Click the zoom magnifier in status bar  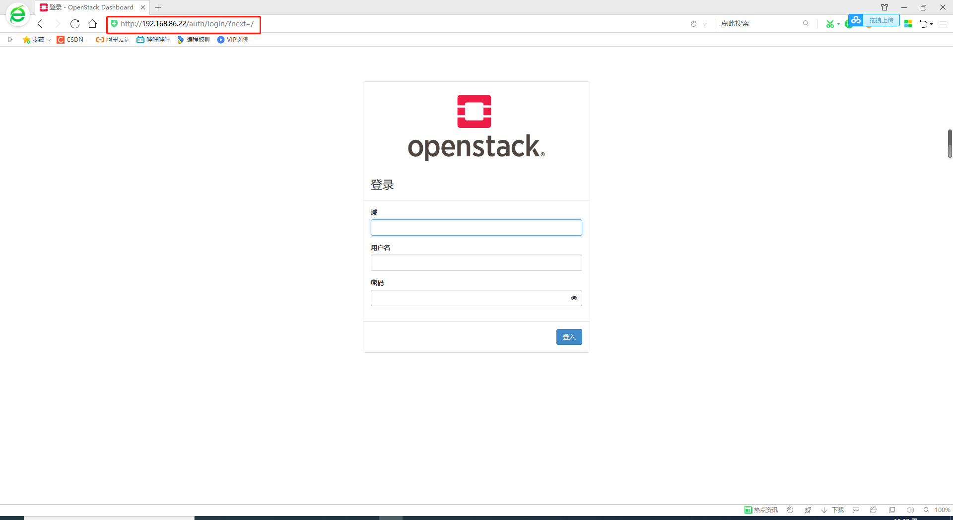click(x=926, y=510)
